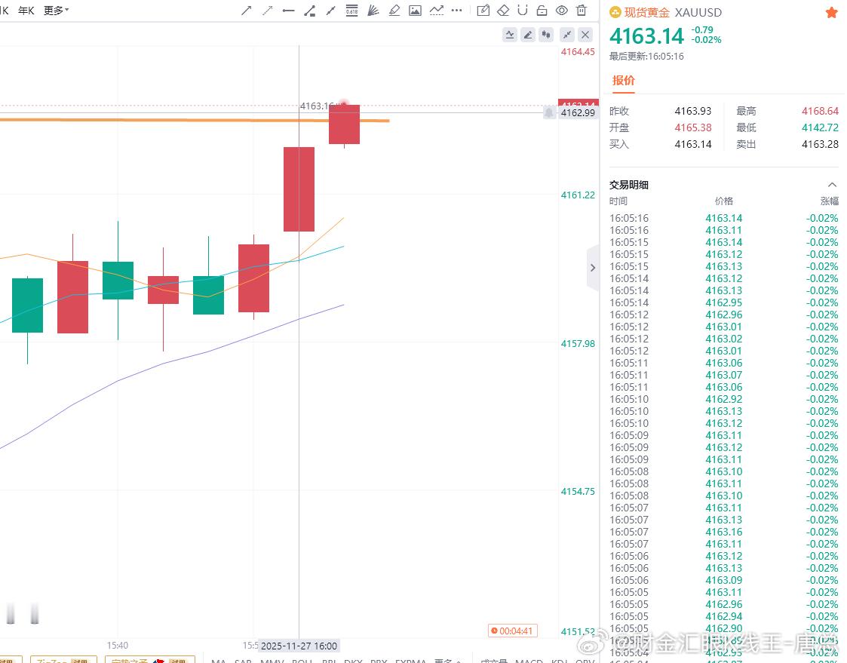Select the 年K timeframe option

(x=25, y=10)
